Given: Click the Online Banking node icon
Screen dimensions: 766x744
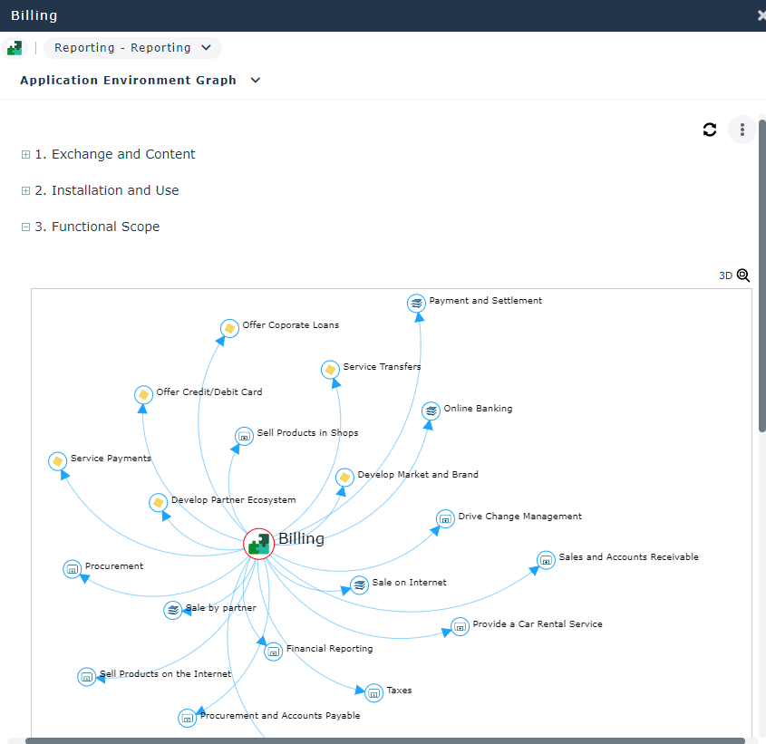Looking at the screenshot, I should (431, 411).
